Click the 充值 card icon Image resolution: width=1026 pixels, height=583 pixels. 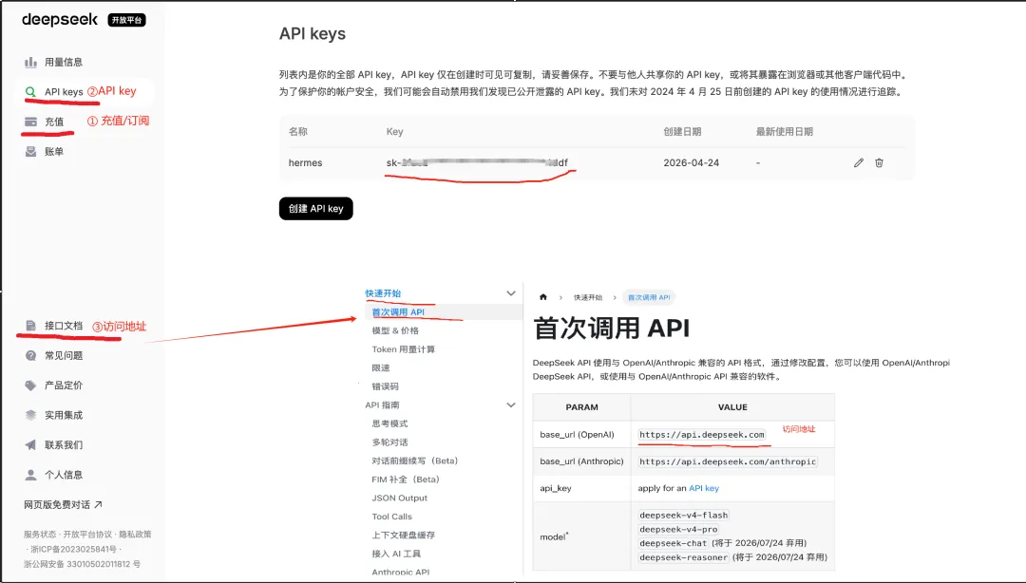30,122
